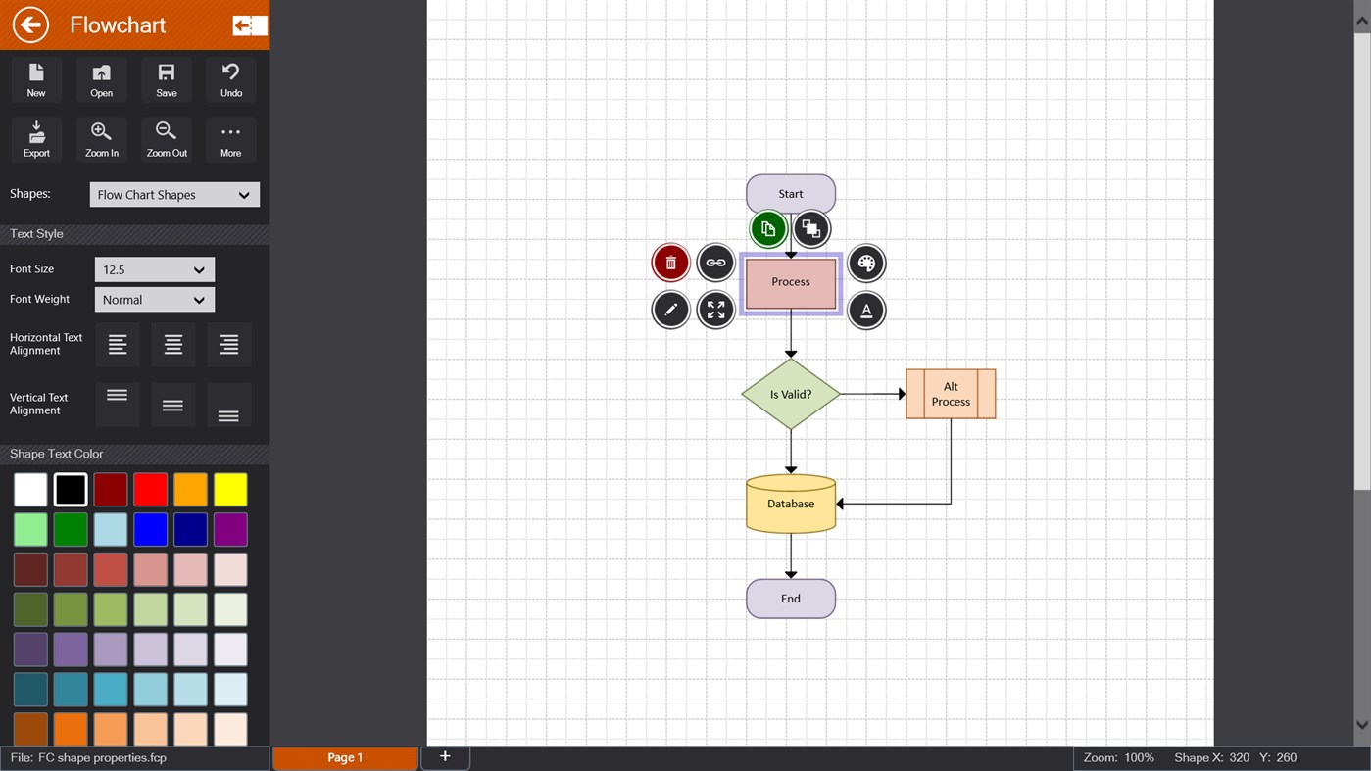Click the Export icon

(x=36, y=137)
